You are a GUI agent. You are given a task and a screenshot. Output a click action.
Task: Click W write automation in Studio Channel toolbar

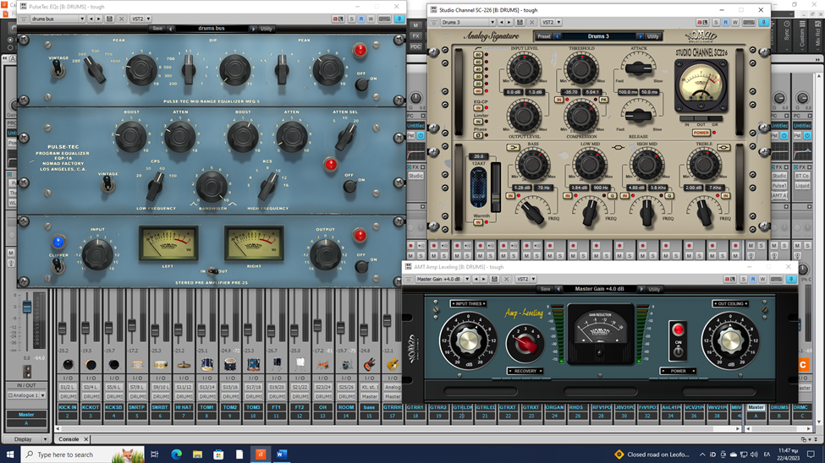pos(735,23)
